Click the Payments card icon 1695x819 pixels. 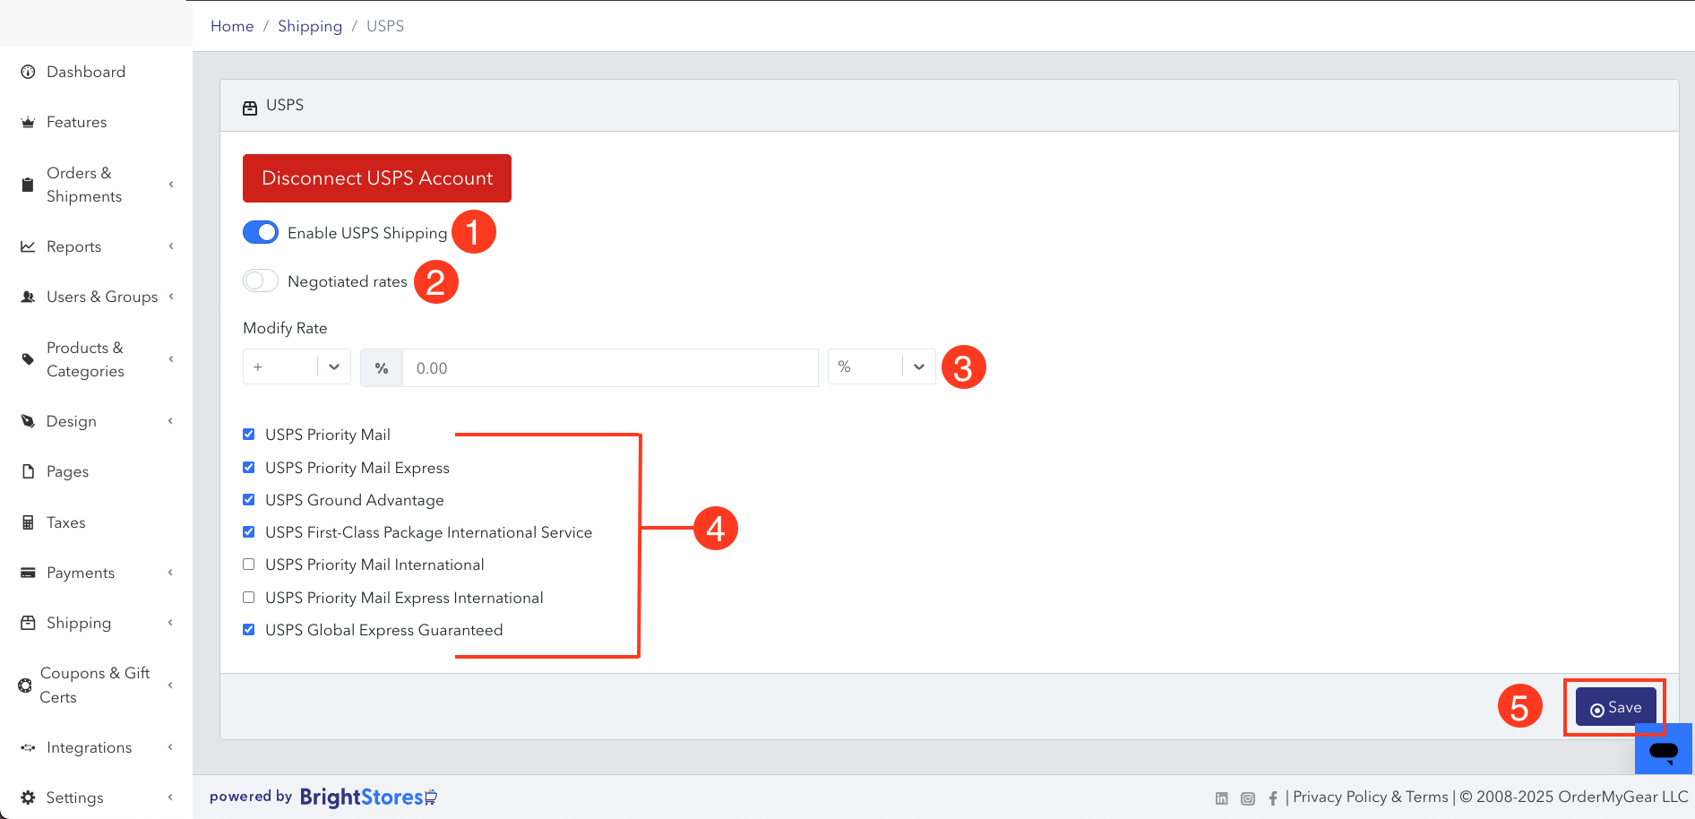coord(28,573)
